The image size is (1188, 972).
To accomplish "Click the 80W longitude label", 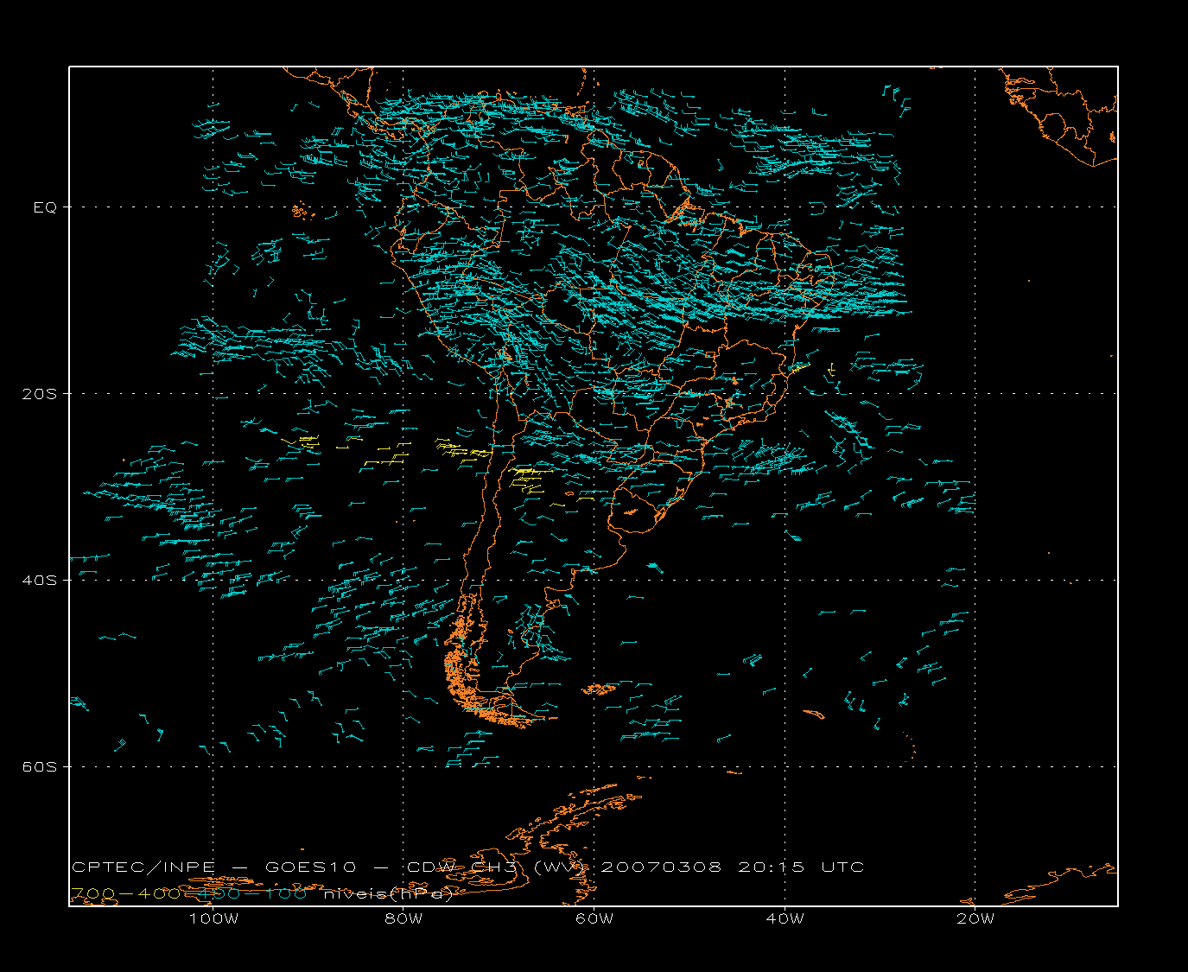I will click(x=403, y=918).
